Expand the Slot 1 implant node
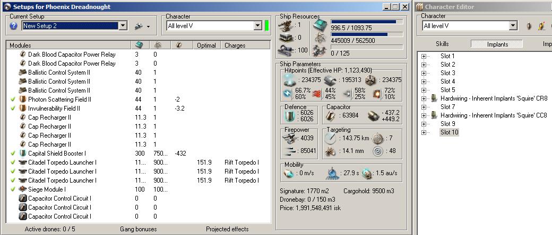 point(424,56)
